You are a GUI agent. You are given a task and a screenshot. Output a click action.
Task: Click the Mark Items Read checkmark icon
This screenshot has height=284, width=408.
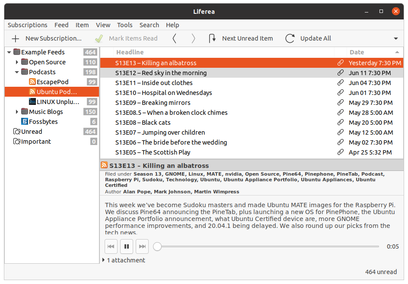(x=99, y=39)
